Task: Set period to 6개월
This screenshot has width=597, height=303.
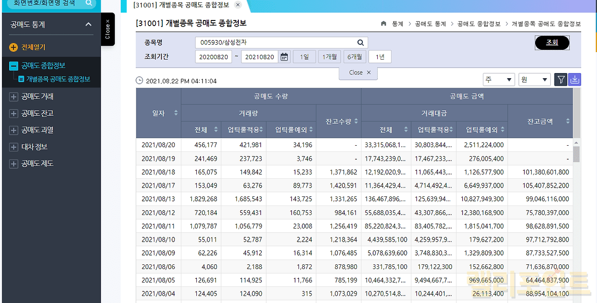Action: 354,57
